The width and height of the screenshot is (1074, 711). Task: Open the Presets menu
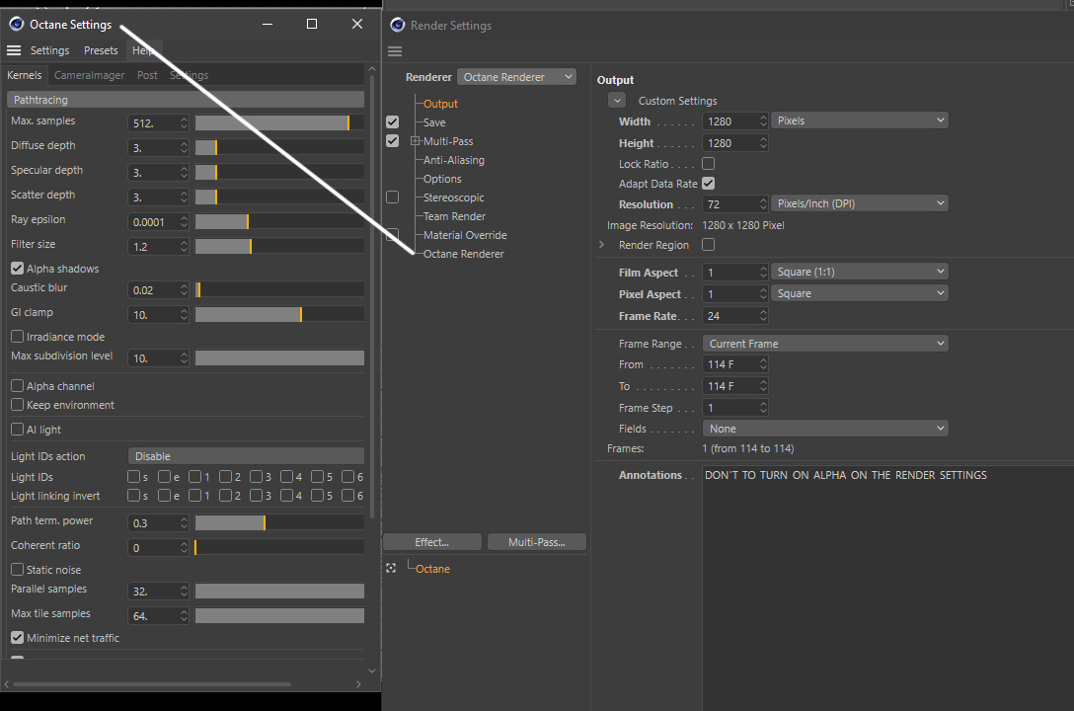pos(101,50)
